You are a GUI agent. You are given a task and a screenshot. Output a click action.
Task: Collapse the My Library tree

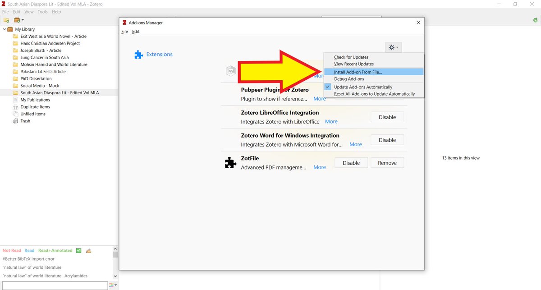pos(4,29)
